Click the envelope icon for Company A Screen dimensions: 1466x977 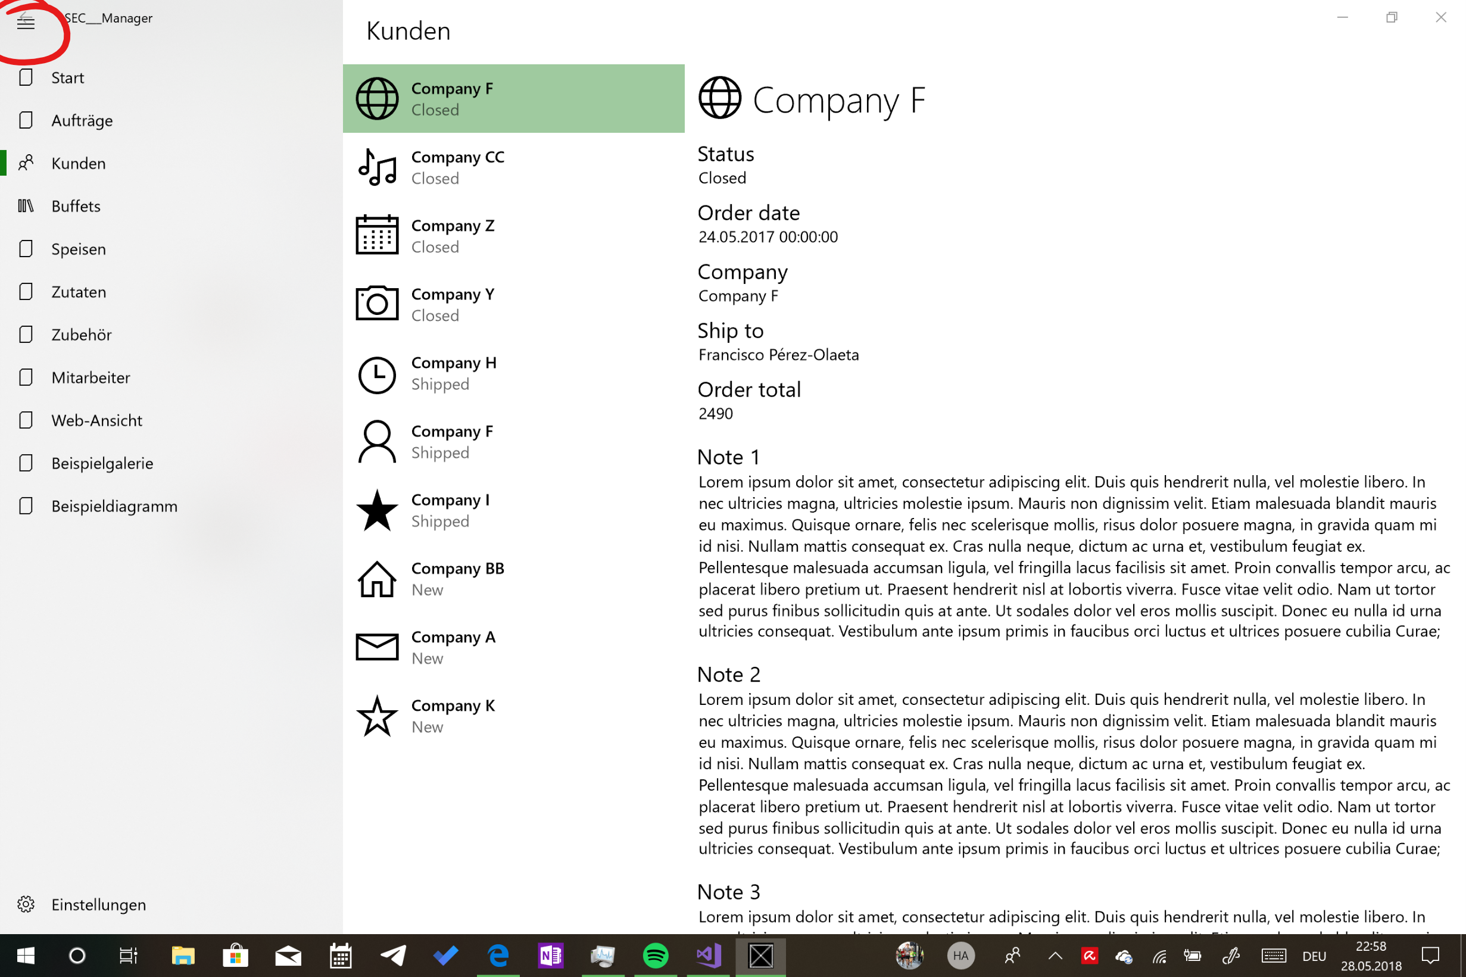coord(376,647)
